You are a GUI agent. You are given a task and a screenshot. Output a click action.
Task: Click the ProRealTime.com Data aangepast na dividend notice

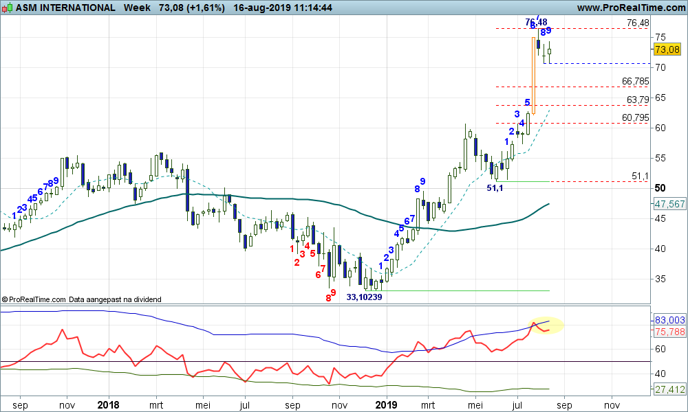point(82,299)
